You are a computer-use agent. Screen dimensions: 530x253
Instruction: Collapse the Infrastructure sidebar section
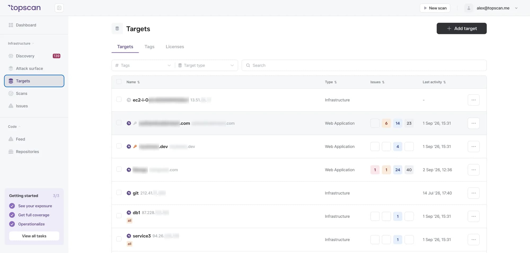pos(21,43)
